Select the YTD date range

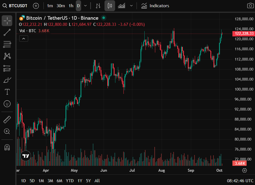tap(70, 181)
